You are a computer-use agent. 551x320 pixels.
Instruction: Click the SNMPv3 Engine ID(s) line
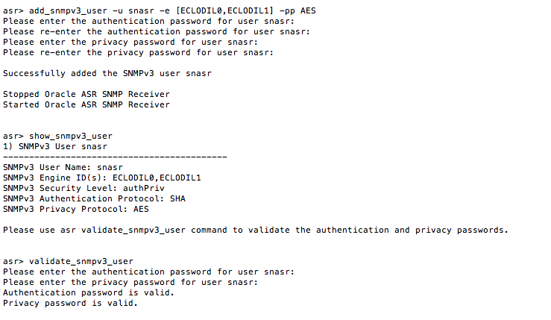tap(101, 178)
